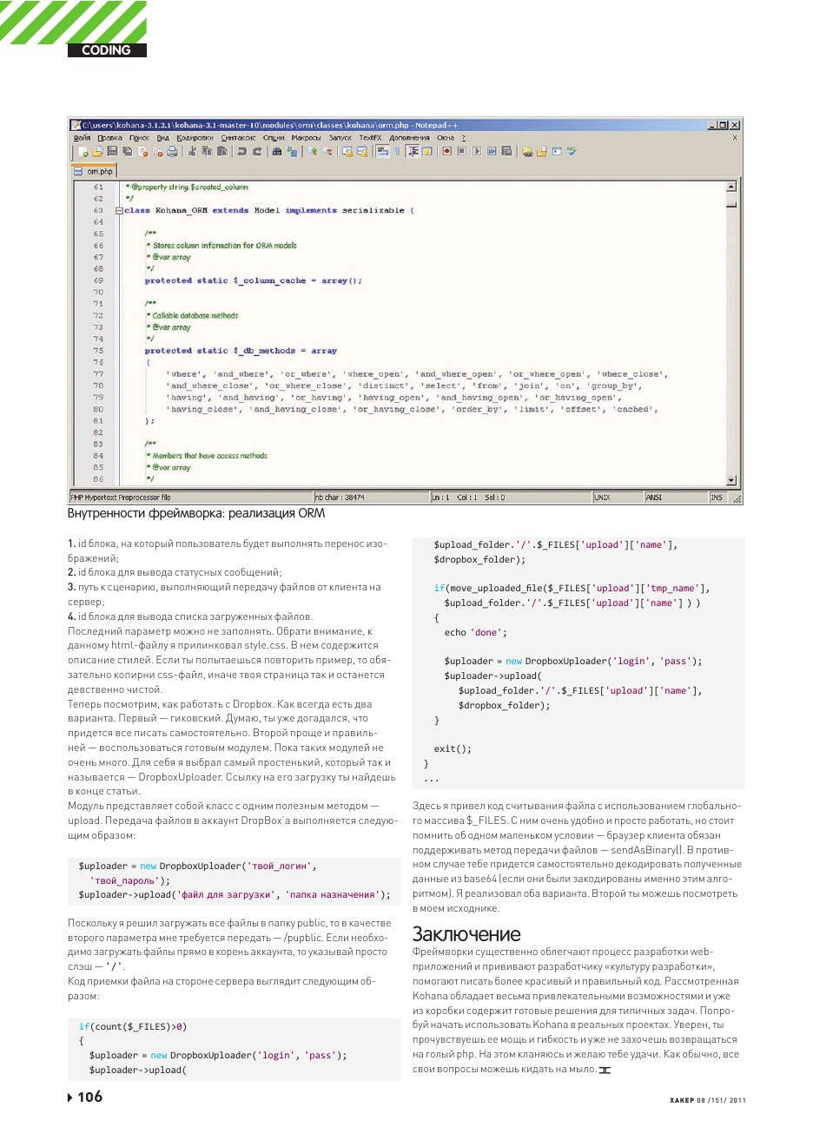The height and width of the screenshot is (1140, 813).
Task: Zoom out using the toolbar icon
Action: pos(327,152)
